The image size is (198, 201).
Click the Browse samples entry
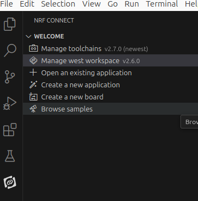click(110, 109)
